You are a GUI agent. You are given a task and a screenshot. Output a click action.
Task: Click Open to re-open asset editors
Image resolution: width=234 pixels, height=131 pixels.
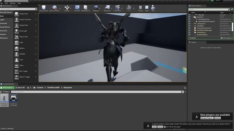pos(154,127)
